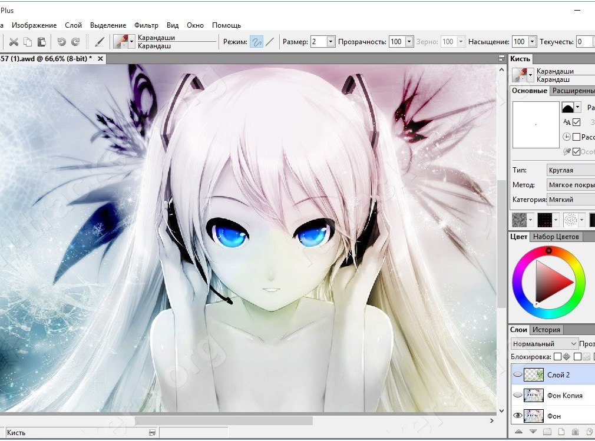Click the gray paper texture swatch
Screen dimensions: 595x441
520,220
